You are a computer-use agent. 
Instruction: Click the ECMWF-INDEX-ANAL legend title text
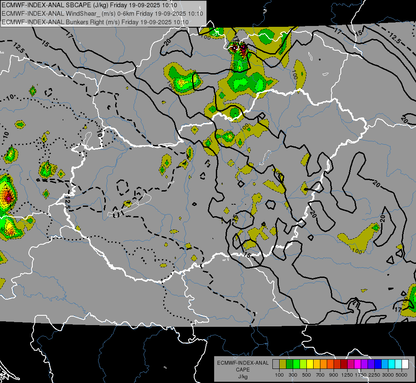243,363
